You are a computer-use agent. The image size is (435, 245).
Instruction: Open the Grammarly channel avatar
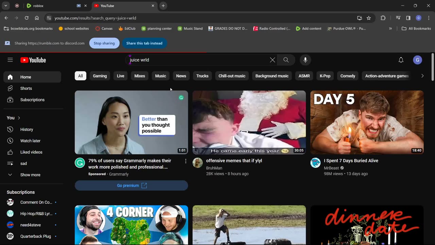pyautogui.click(x=80, y=163)
